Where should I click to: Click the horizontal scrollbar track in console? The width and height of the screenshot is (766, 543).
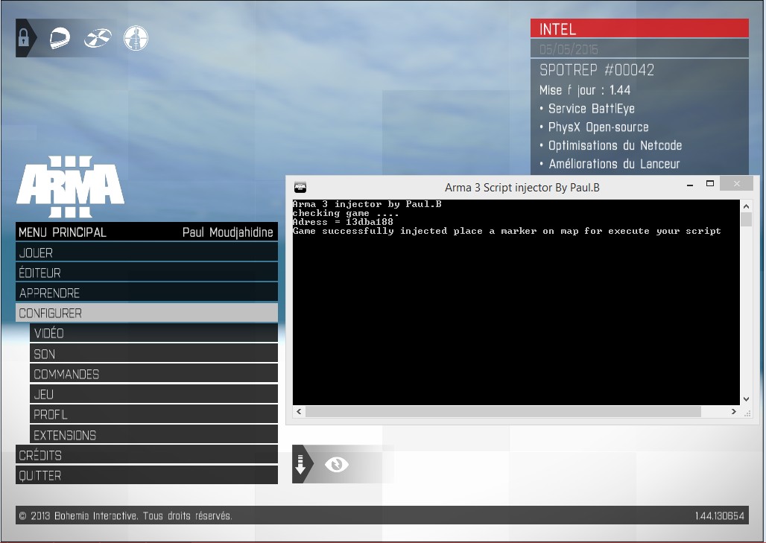[x=715, y=412]
